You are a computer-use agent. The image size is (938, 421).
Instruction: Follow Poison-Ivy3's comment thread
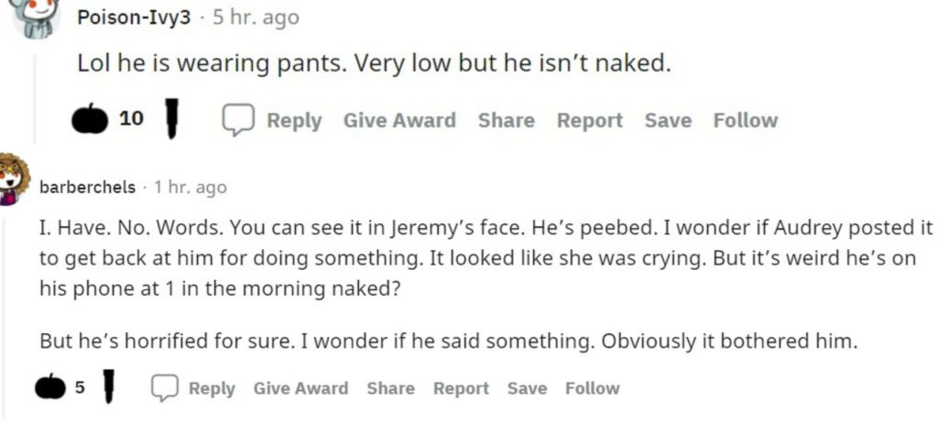745,120
